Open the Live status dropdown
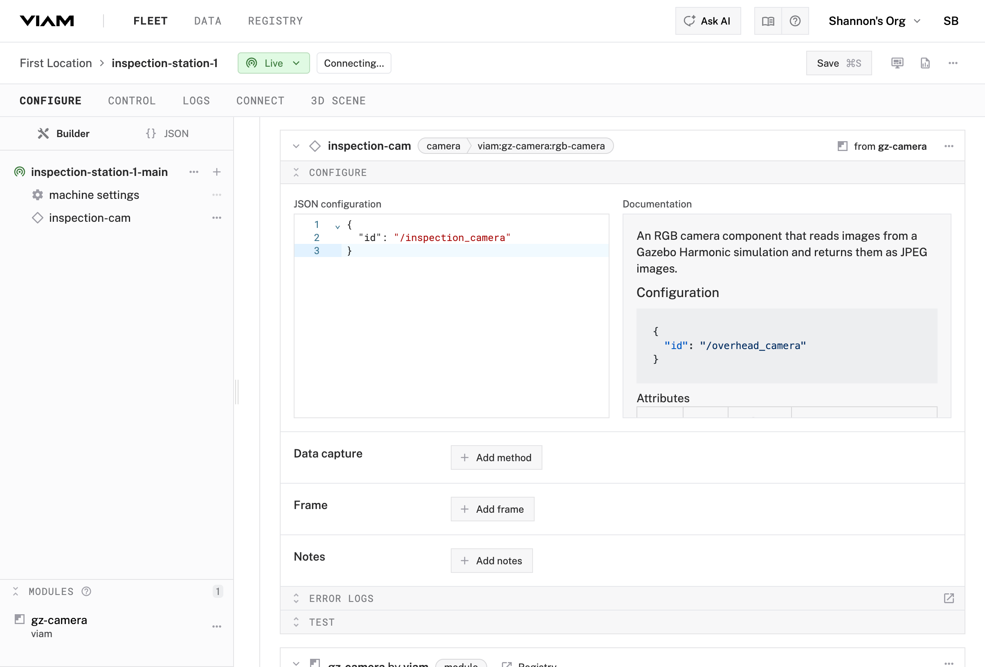985x667 pixels. coord(273,63)
